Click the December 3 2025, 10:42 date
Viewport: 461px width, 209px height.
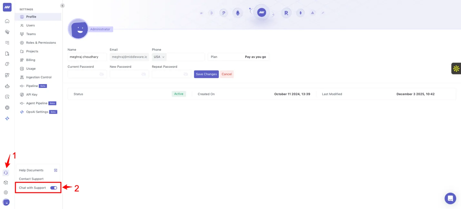(416, 94)
